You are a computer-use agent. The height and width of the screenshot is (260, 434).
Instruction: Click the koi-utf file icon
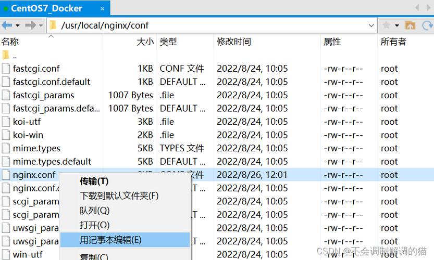(x=6, y=122)
